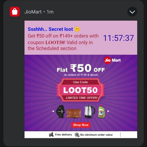This screenshot has width=147, height=147.
Task: Open the Ssshhh... Secret loot headline
Action: coord(50,29)
